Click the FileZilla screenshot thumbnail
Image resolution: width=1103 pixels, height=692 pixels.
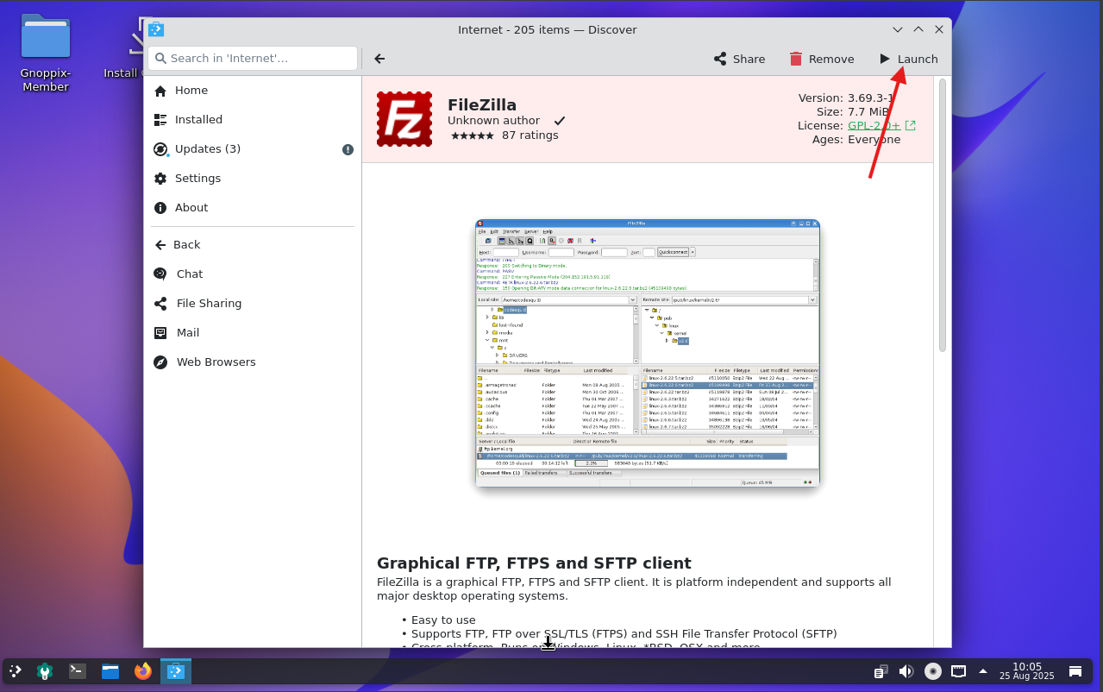click(x=647, y=353)
